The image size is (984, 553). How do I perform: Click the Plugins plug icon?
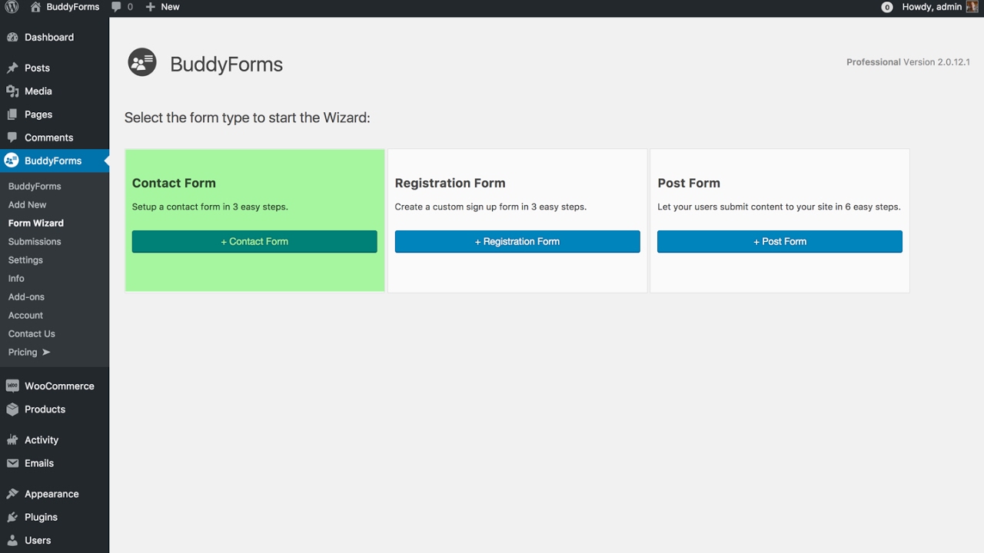click(x=12, y=517)
